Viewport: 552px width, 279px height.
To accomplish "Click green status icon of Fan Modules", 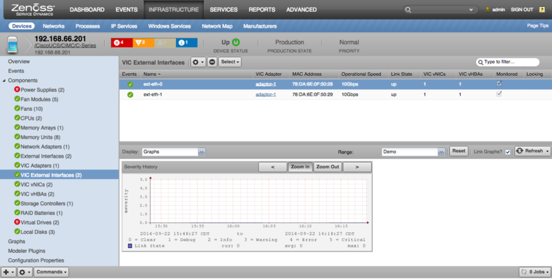I will click(17, 99).
